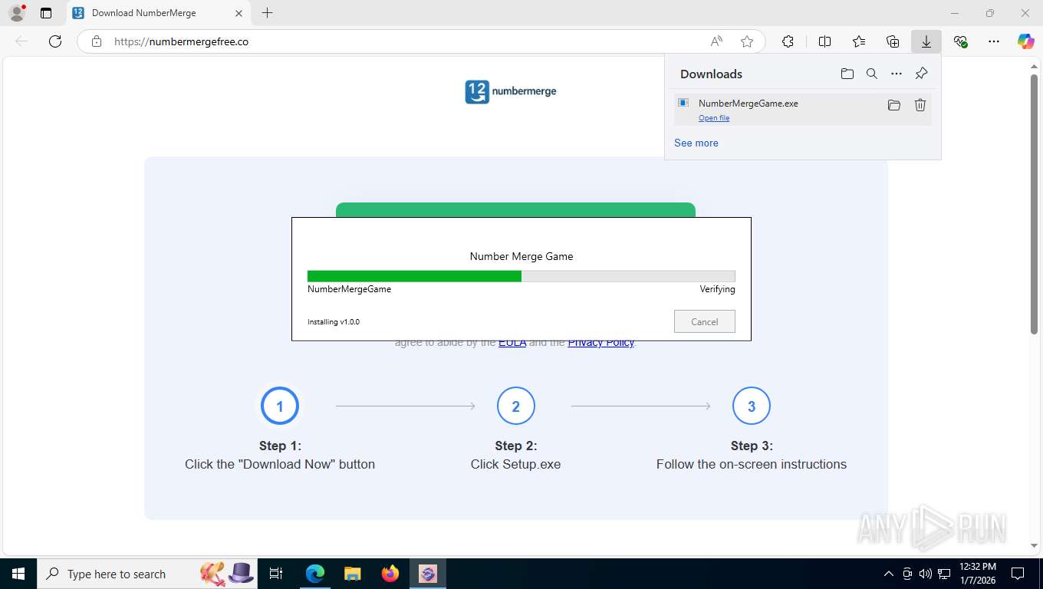Open the EULA link
This screenshot has width=1043, height=589.
point(512,343)
